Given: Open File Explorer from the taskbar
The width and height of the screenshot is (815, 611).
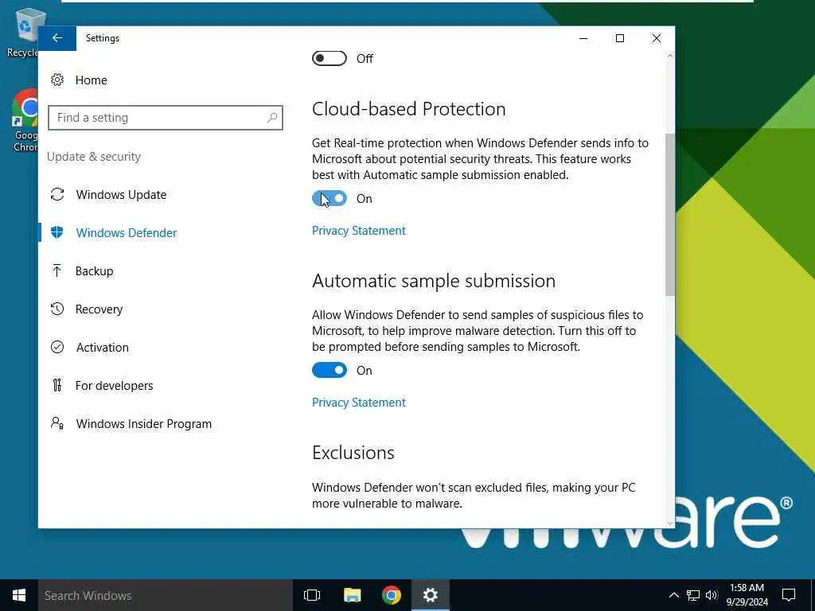Looking at the screenshot, I should point(352,595).
